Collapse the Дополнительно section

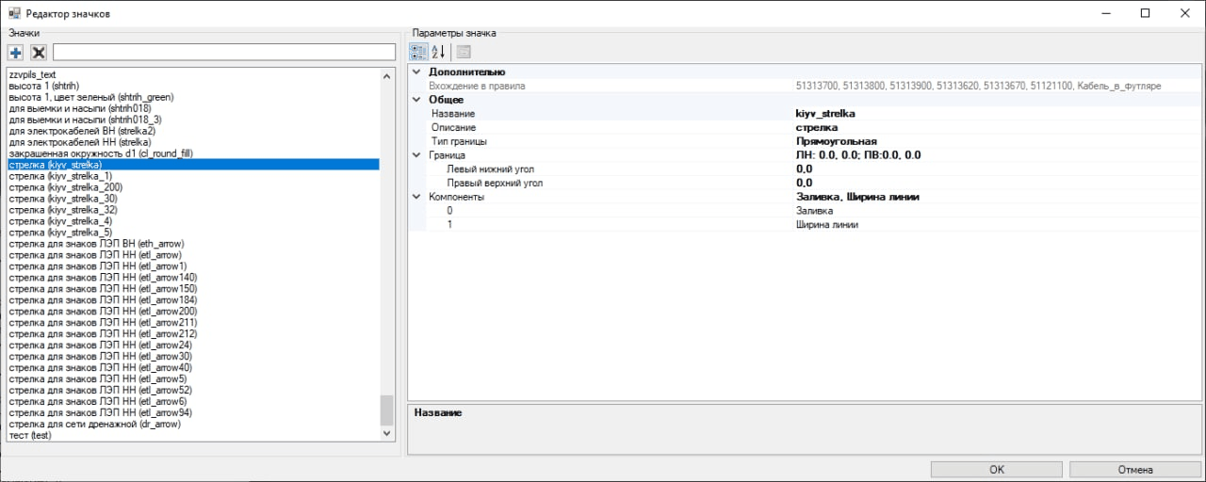416,72
